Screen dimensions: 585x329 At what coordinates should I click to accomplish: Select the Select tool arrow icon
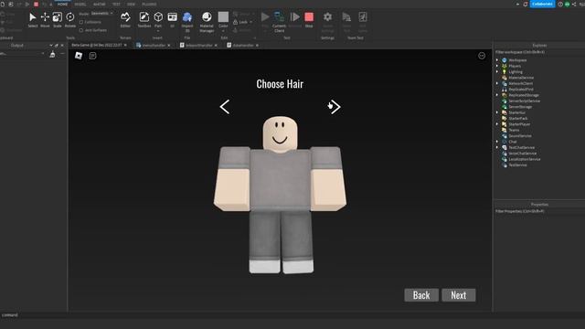(x=33, y=17)
